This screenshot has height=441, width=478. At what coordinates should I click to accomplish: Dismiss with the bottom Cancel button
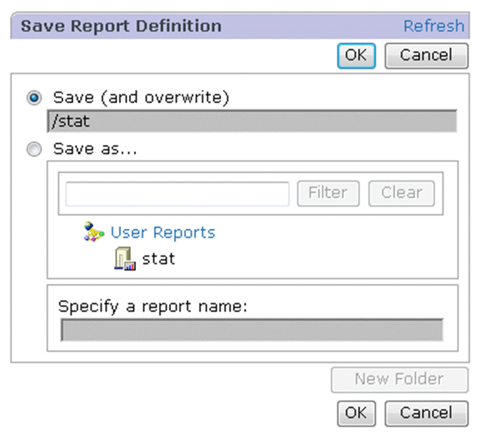(426, 413)
